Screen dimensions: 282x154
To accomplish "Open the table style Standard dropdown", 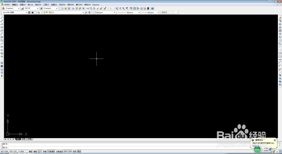I will click(x=56, y=8).
